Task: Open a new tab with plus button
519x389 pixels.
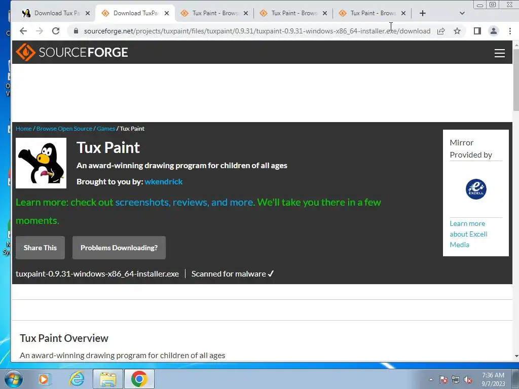Action: (422, 13)
